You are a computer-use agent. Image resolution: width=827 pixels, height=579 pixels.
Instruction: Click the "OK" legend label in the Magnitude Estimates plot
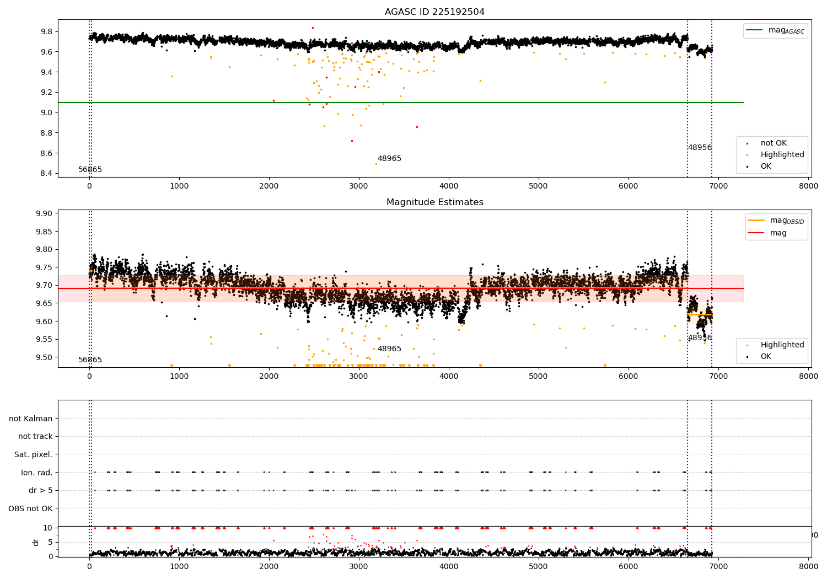pyautogui.click(x=766, y=357)
